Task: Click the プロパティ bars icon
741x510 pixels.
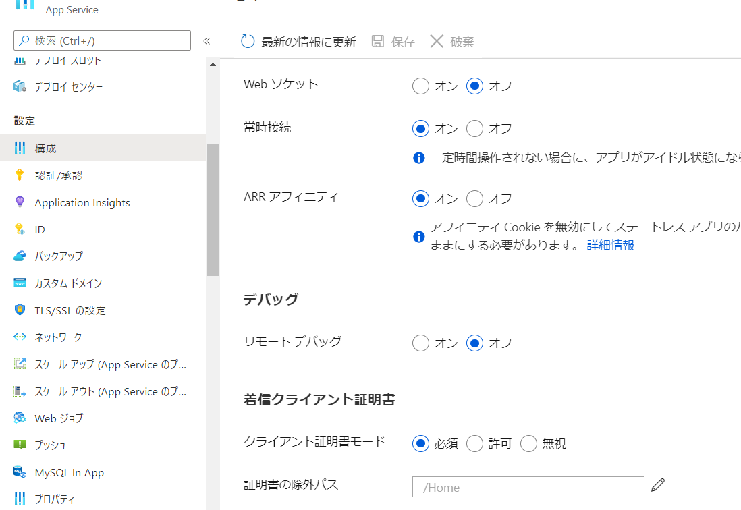Action: [x=20, y=498]
